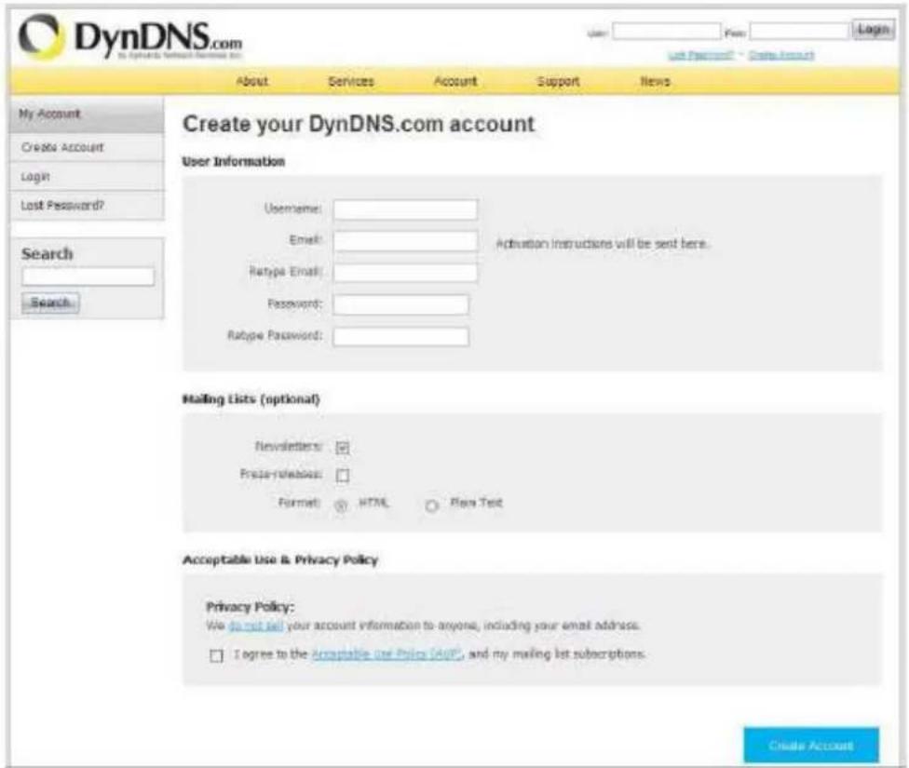Open the Support menu
The image size is (909, 768).
[558, 81]
